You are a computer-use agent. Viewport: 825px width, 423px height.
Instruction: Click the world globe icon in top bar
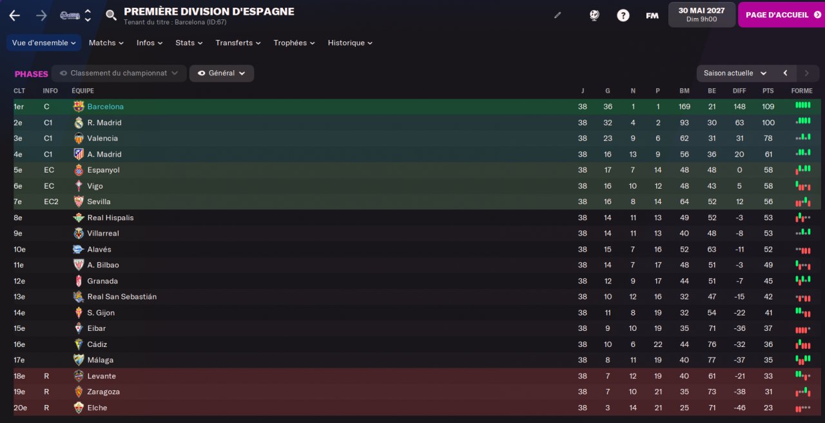pyautogui.click(x=594, y=15)
